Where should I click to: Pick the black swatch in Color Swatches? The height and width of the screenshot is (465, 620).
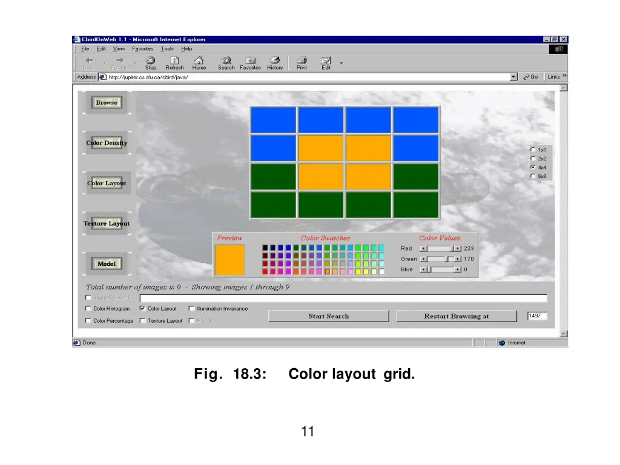click(265, 248)
